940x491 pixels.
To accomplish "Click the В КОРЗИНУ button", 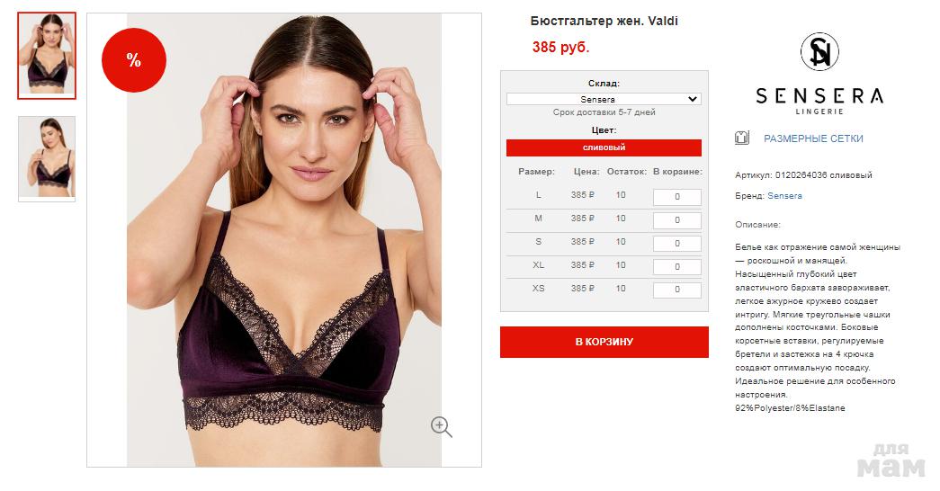I will pos(604,342).
